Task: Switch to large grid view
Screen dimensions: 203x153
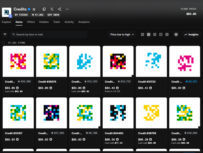Action: click(x=142, y=35)
